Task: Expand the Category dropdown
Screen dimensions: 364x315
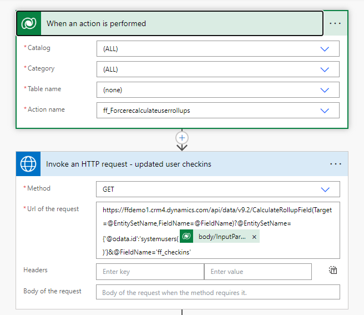Action: (325, 69)
